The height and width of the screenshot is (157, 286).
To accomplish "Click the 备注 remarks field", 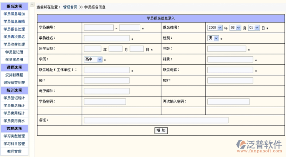I will pos(156,120).
